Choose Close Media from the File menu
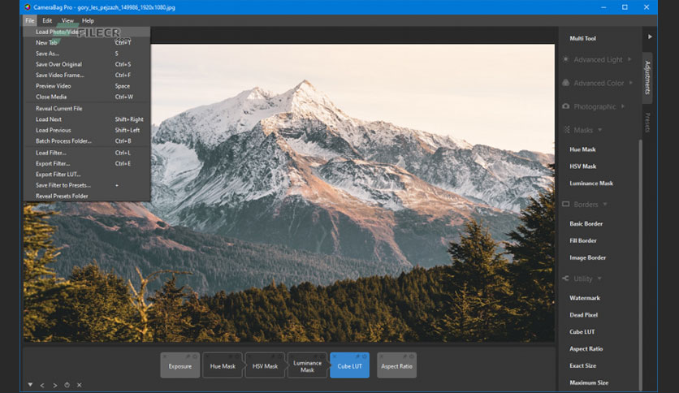This screenshot has height=393, width=679. (87, 97)
